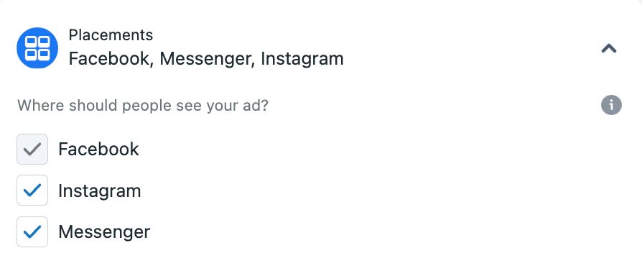Viewport: 642px width, 266px height.
Task: Click the grey checkmark next to Facebook
Action: (32, 150)
